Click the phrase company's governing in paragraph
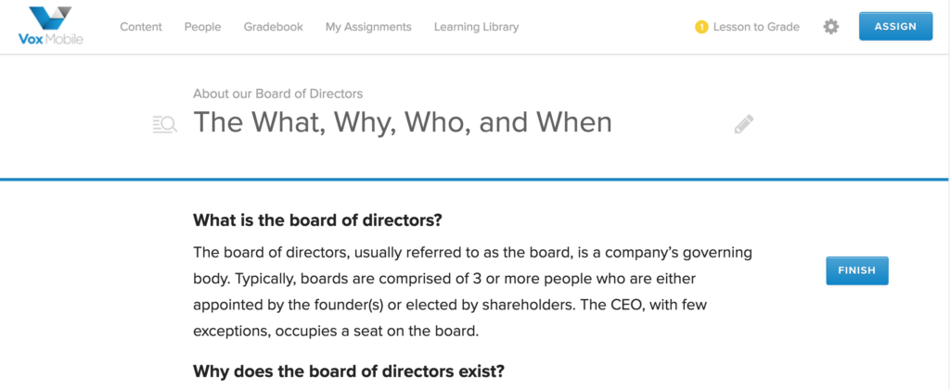The height and width of the screenshot is (389, 950). [680, 252]
